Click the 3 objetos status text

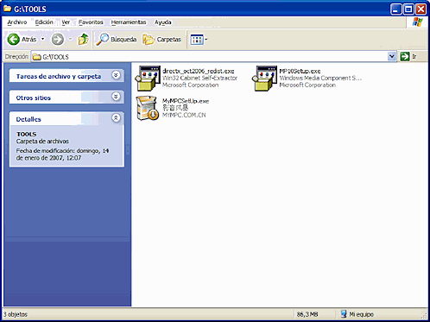pos(16,314)
